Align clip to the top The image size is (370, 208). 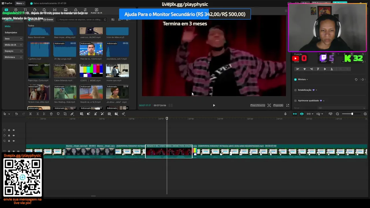[x=318, y=69]
